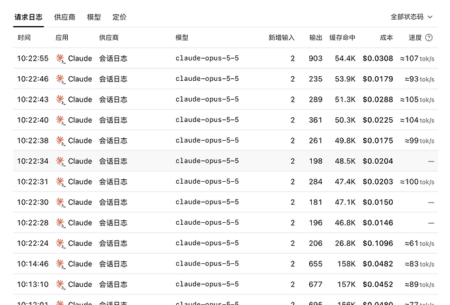The image size is (450, 305).
Task: Click the $0.0452 cost value
Action: (x=378, y=284)
